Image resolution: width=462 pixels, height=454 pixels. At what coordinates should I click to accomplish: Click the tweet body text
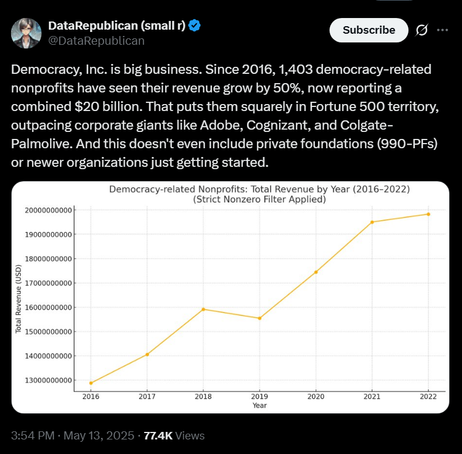[225, 116]
